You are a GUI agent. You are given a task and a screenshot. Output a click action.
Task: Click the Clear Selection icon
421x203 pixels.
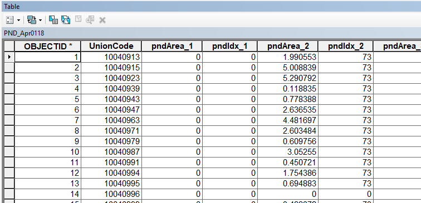[x=78, y=19]
